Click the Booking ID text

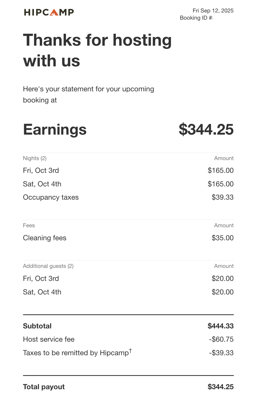click(x=196, y=18)
